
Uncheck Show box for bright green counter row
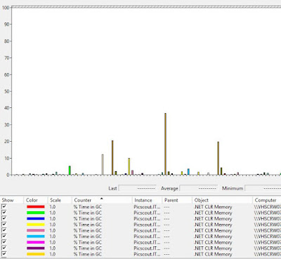(4, 213)
